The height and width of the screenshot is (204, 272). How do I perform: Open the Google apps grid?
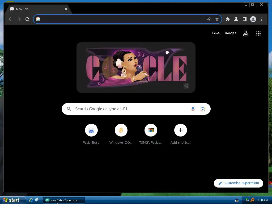point(258,33)
